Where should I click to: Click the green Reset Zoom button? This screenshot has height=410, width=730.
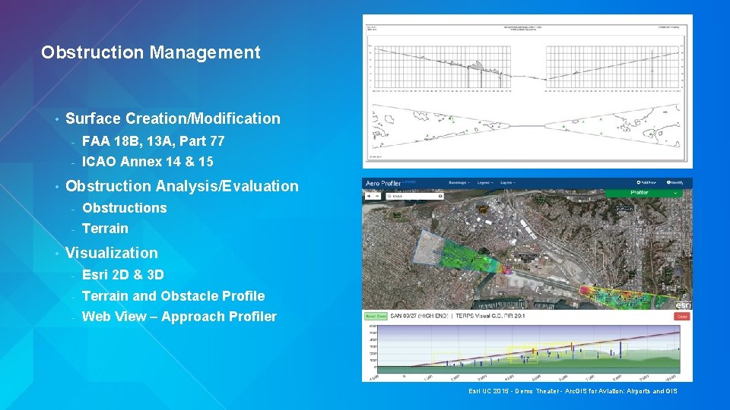point(376,316)
